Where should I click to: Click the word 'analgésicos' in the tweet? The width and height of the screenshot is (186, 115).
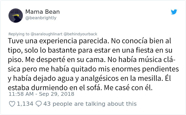click(x=100, y=79)
